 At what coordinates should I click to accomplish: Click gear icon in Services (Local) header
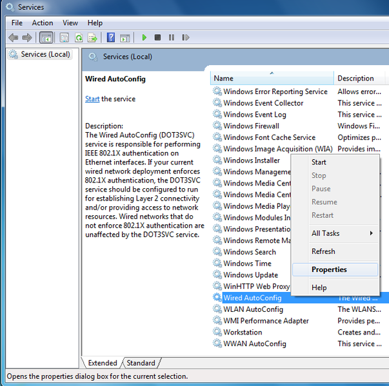[x=93, y=57]
